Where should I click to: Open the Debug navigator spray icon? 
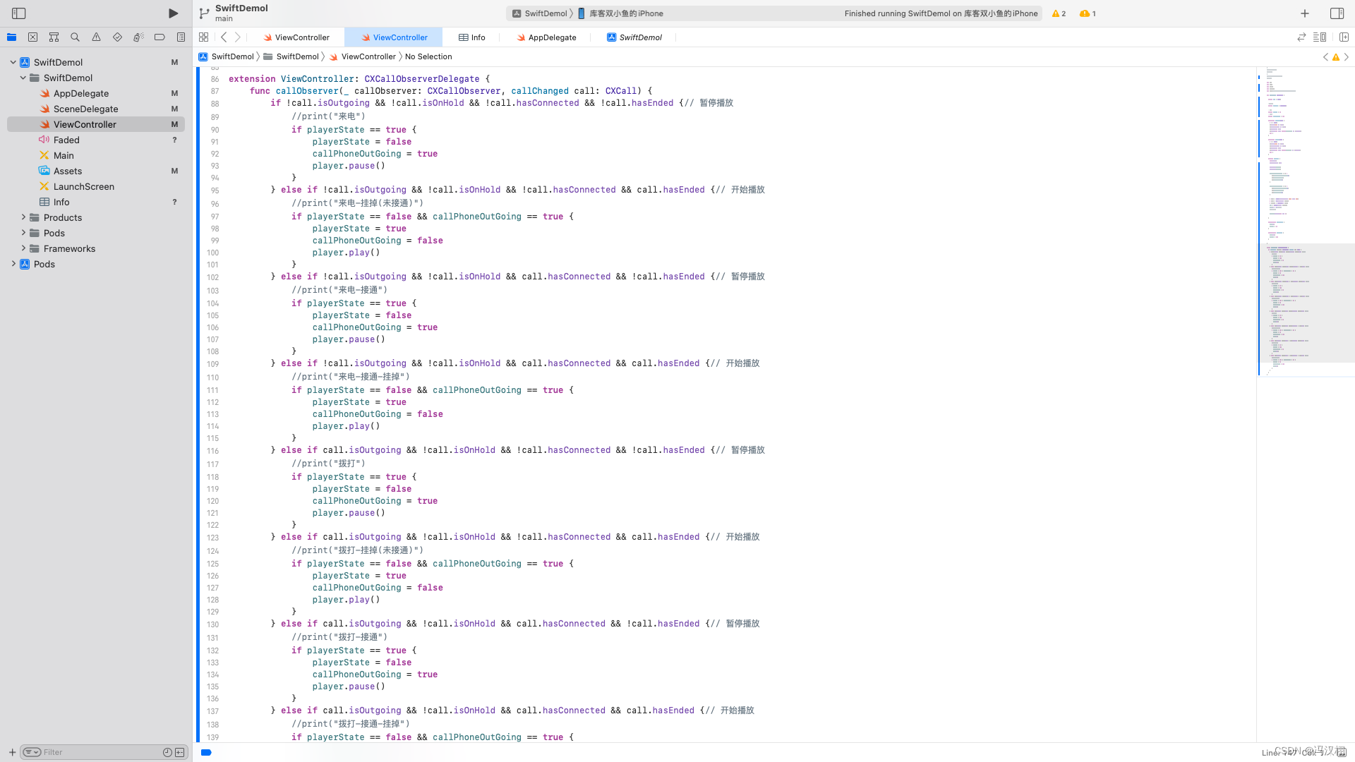tap(138, 37)
